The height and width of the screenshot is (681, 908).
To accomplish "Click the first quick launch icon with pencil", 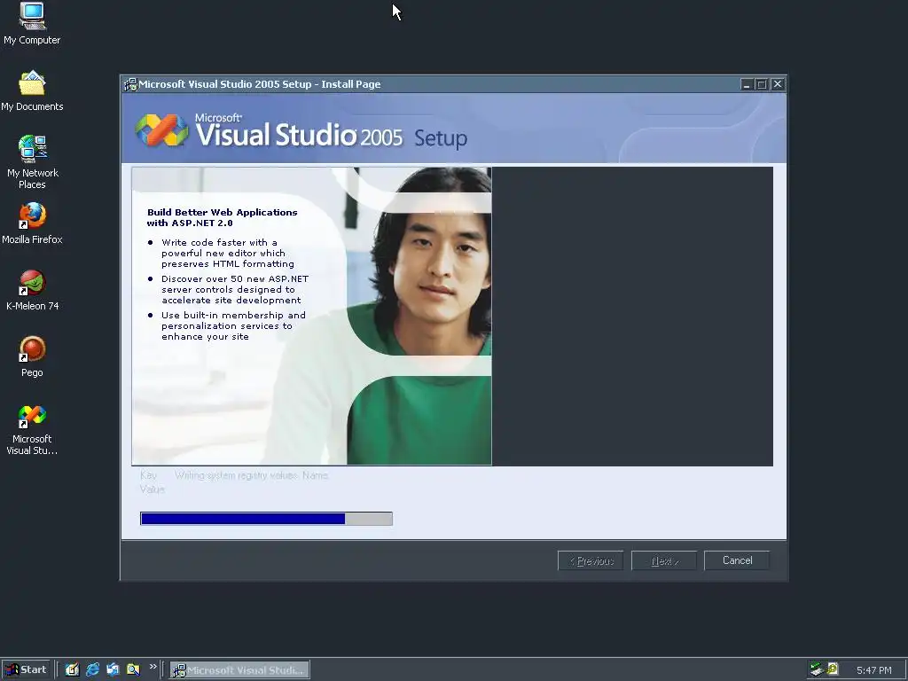I will pos(72,669).
